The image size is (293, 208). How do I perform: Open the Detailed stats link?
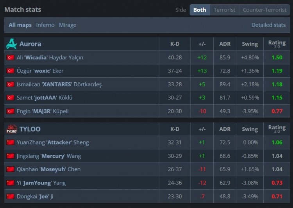268,25
